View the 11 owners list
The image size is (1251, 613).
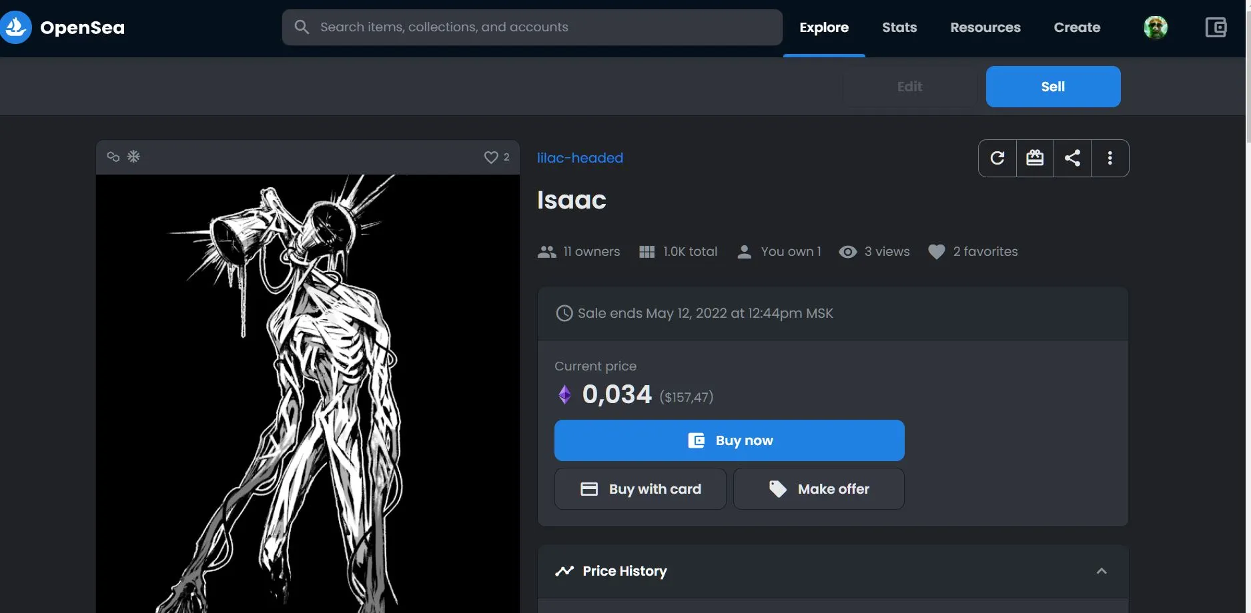click(592, 252)
